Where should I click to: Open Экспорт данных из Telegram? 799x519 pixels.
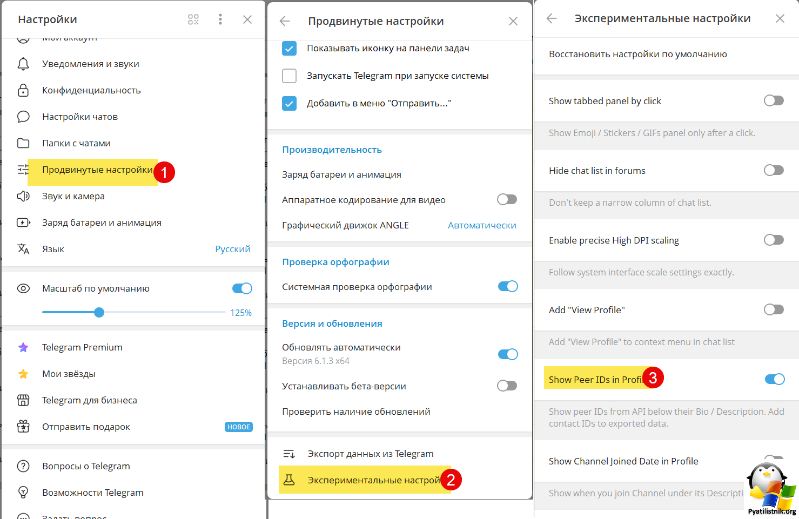coord(370,454)
